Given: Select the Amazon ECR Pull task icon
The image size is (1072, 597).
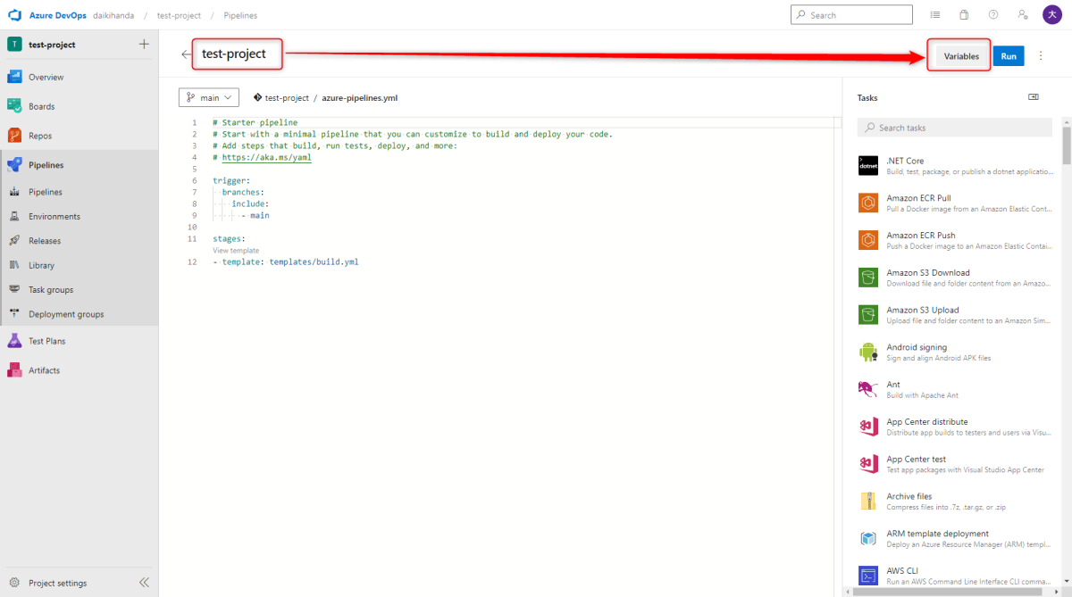Looking at the screenshot, I should (867, 203).
